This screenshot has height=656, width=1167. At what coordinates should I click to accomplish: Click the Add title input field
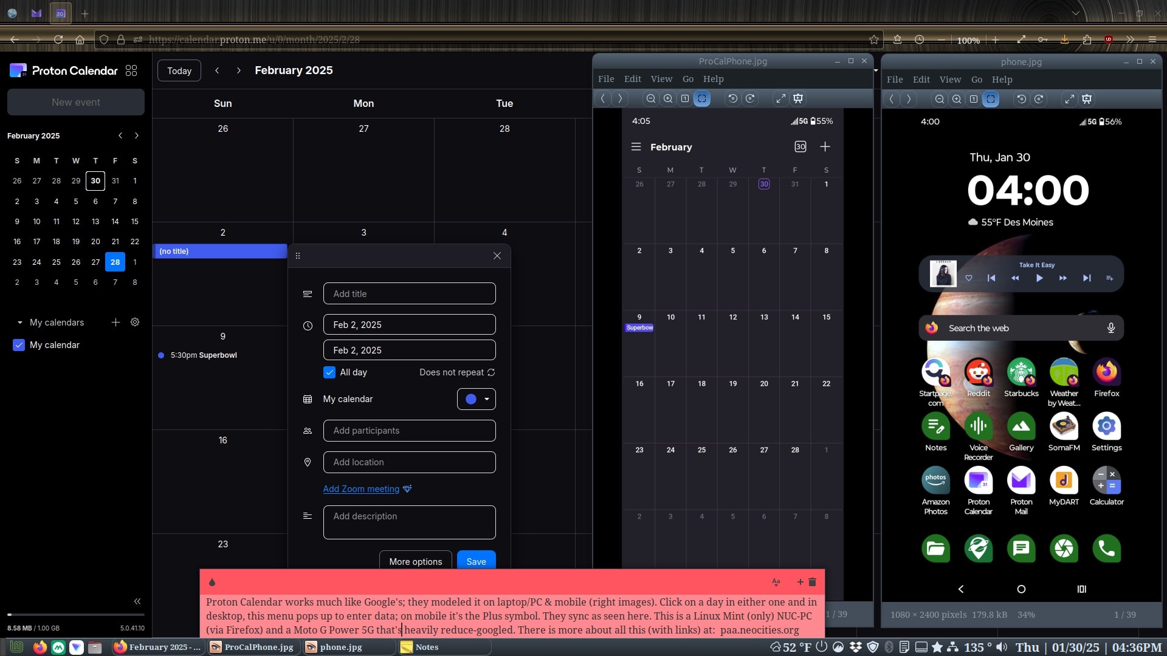[x=409, y=293]
